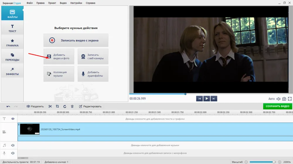Click the undo arrow icon

[x=8, y=106]
